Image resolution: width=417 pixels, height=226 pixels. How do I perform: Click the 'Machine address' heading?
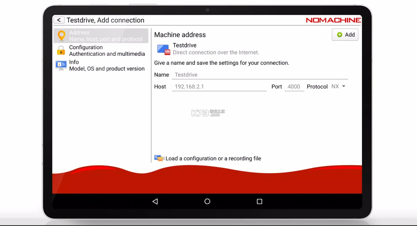180,35
